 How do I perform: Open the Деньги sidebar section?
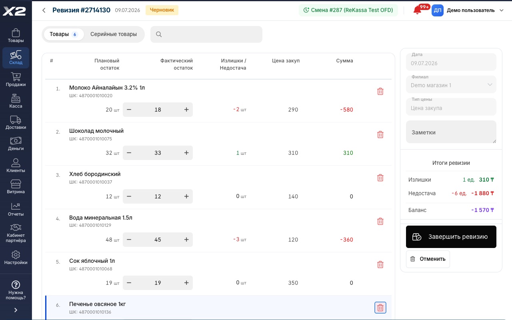[16, 144]
